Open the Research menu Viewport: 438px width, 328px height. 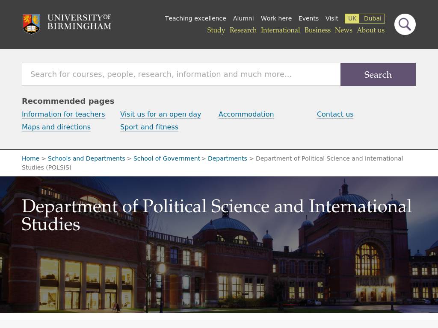pos(243,30)
